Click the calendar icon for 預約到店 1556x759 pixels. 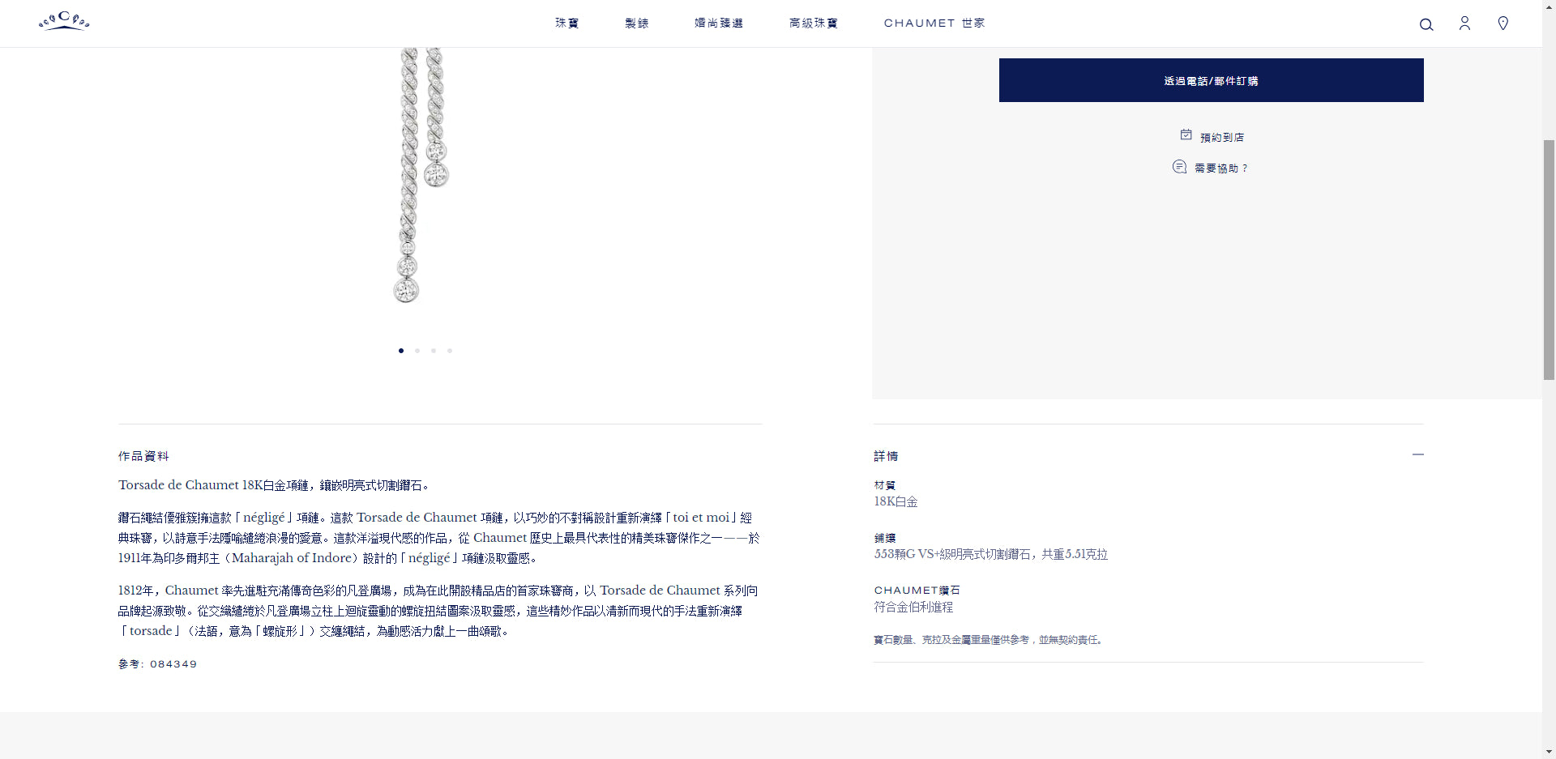pyautogui.click(x=1186, y=135)
